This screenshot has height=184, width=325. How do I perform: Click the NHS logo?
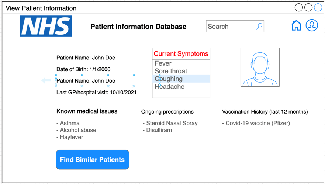[46, 26]
